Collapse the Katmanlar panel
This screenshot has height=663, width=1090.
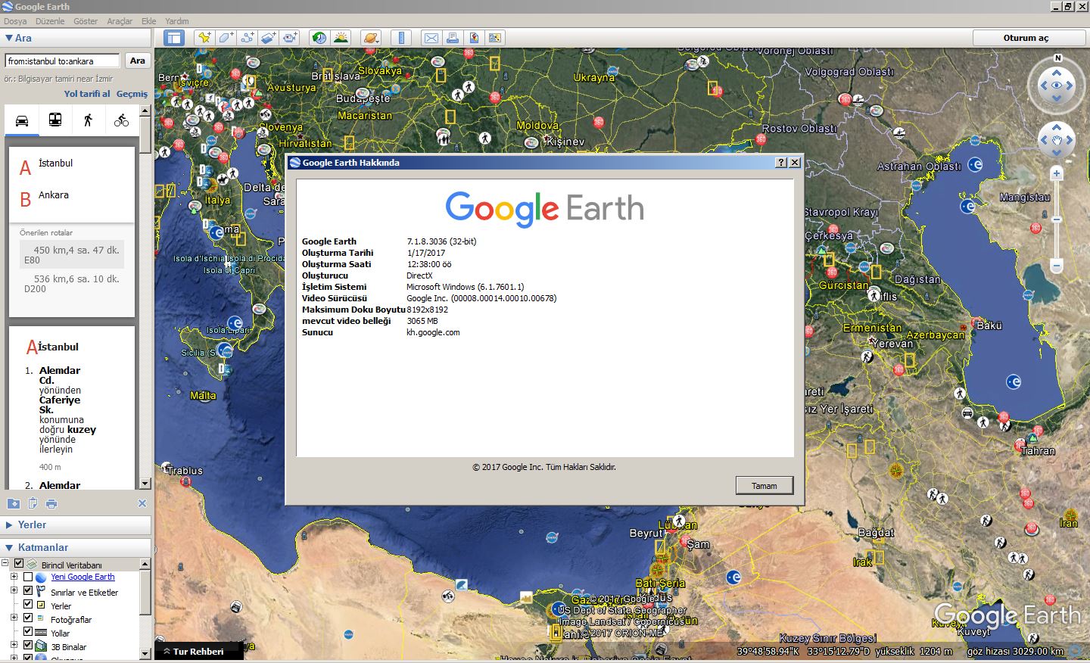[9, 547]
